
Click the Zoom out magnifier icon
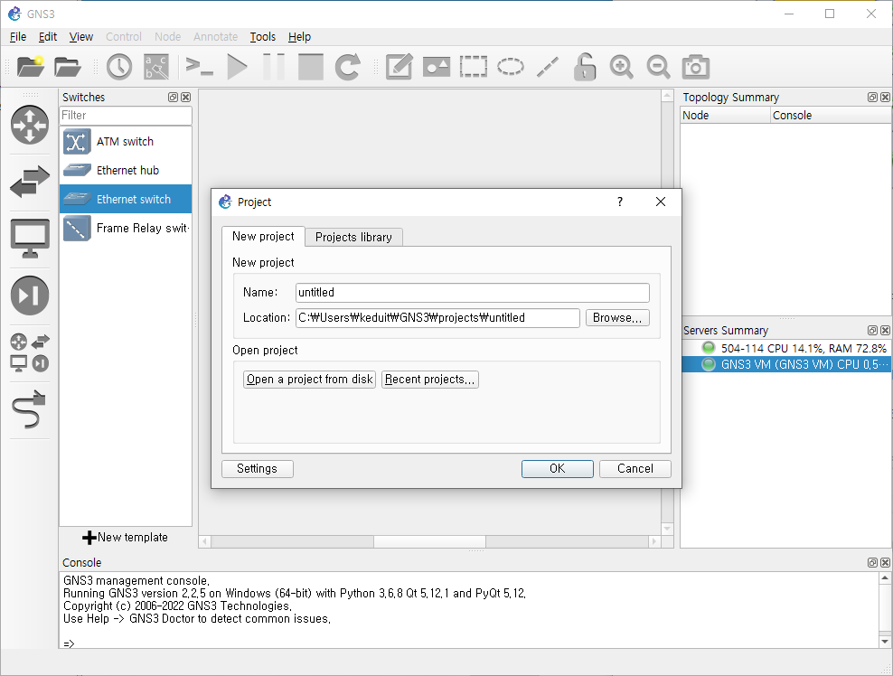click(658, 67)
